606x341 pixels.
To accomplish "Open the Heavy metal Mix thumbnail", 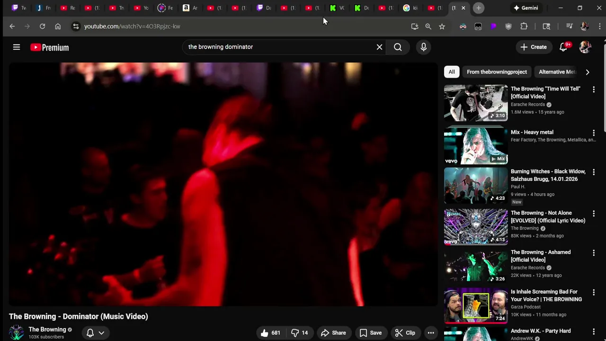I will pyautogui.click(x=476, y=146).
